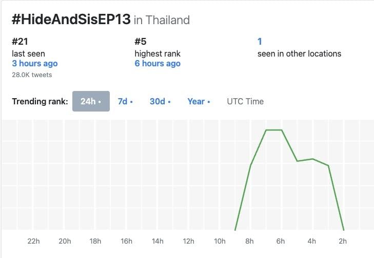Open the '6 hours ago' highest rank link

coord(158,63)
